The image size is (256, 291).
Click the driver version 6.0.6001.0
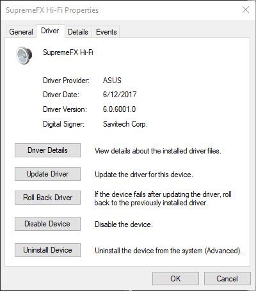(119, 109)
